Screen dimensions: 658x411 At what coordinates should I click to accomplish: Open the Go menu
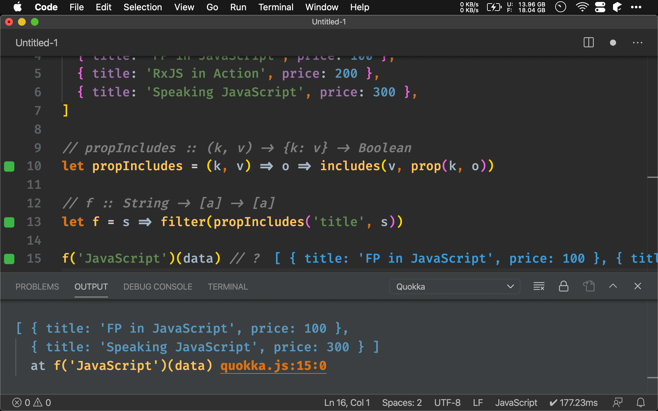(x=212, y=7)
